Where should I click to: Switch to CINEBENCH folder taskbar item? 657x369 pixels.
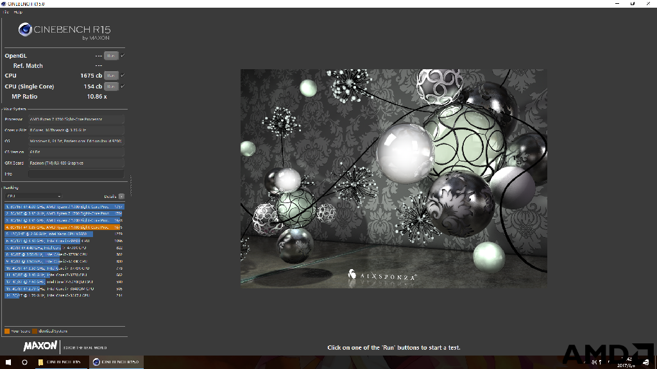coord(60,362)
